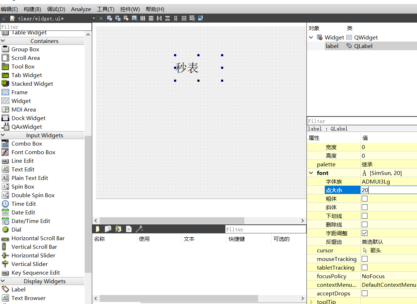Pick the Time Edit widget
The width and height of the screenshot is (417, 304).
coord(23,204)
